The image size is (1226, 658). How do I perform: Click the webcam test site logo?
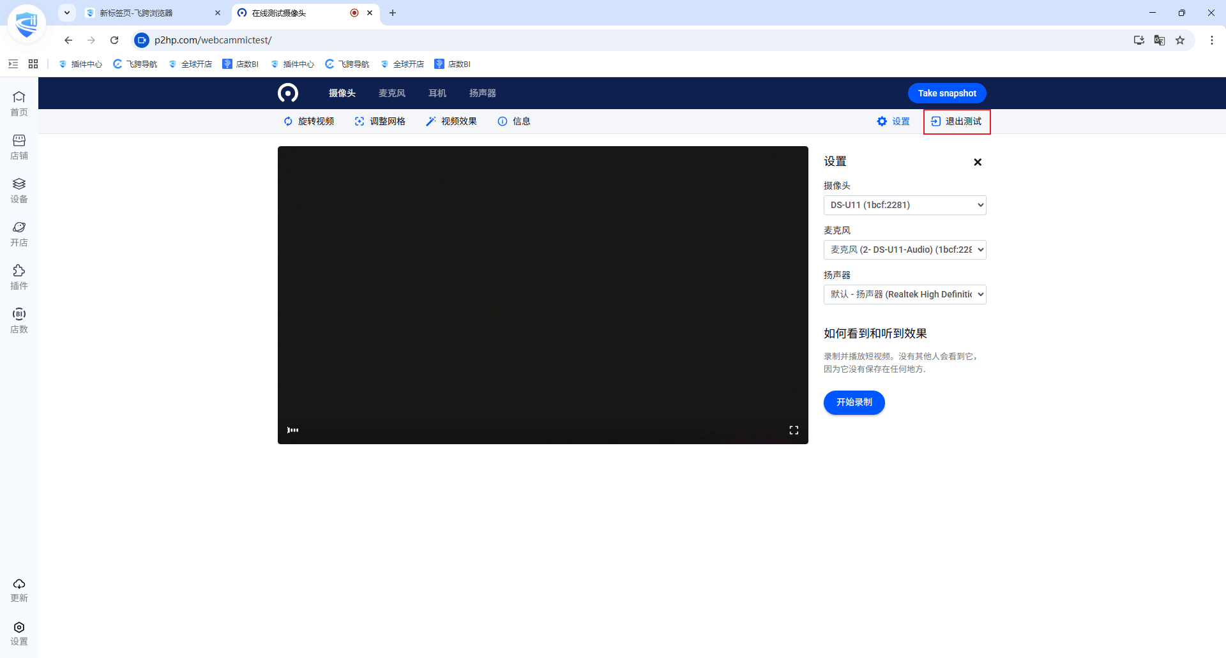(x=288, y=93)
